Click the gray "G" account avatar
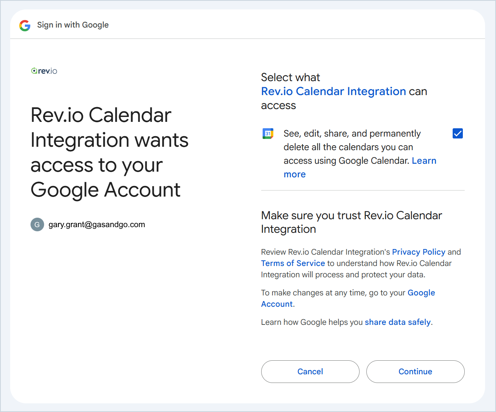The width and height of the screenshot is (496, 412). click(37, 224)
